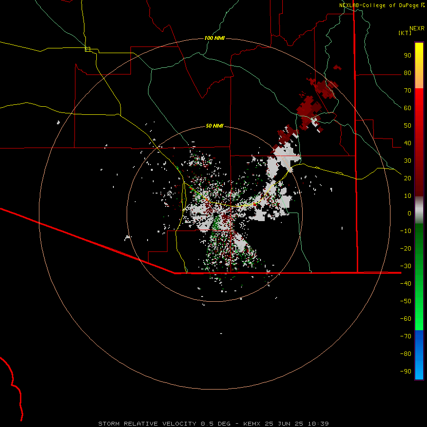The image size is (427, 427).
Task: Click the NEXR label above the color scale
Action: coord(417,28)
